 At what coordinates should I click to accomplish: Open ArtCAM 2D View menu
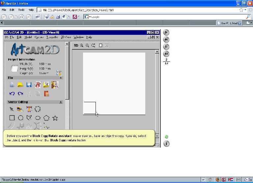[66, 37]
